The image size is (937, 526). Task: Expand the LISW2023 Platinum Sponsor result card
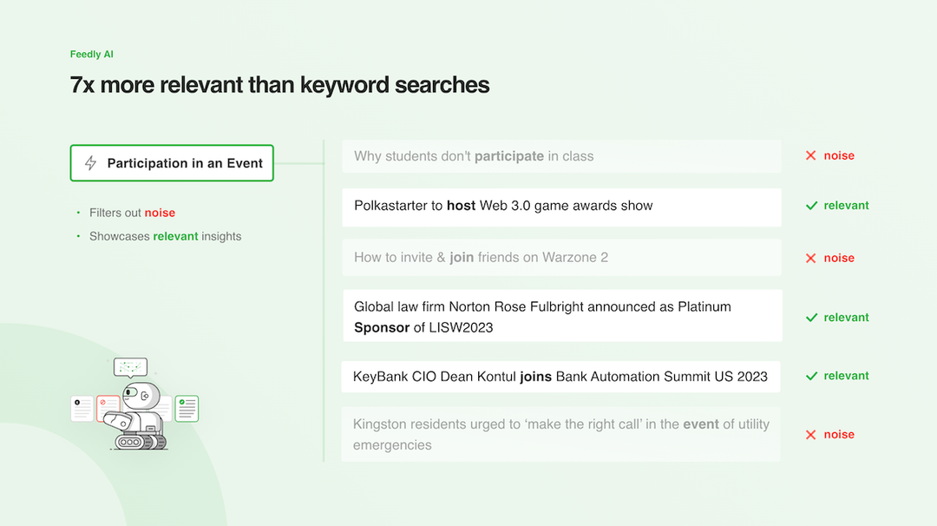(561, 316)
